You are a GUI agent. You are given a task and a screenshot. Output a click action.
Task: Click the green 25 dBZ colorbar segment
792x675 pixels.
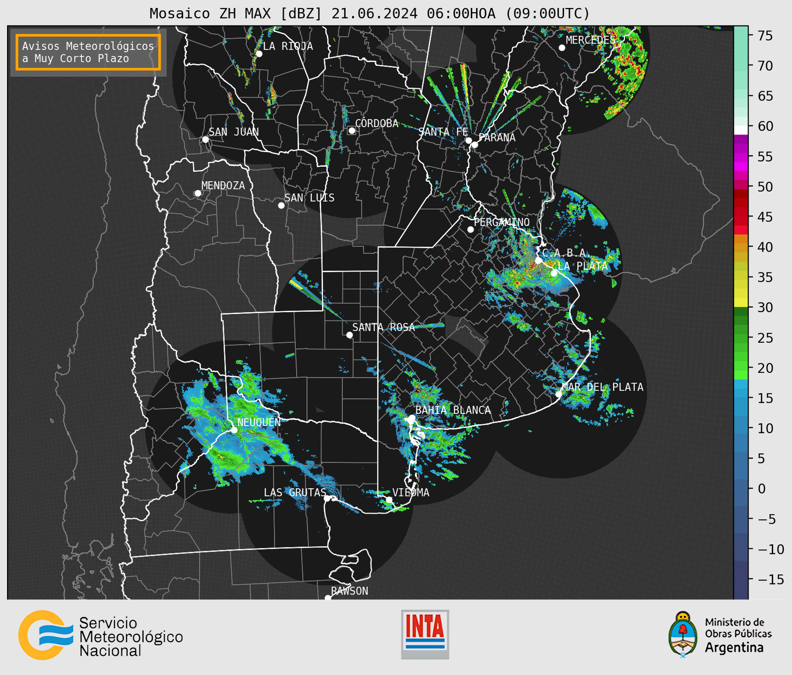click(x=741, y=338)
